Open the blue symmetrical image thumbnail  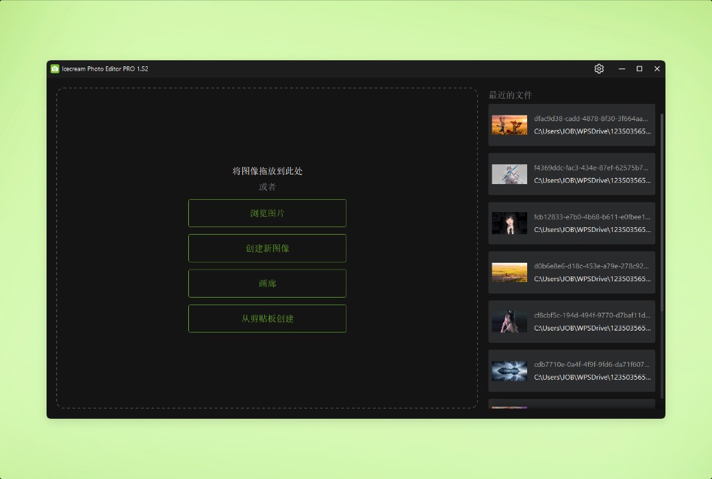click(x=509, y=371)
